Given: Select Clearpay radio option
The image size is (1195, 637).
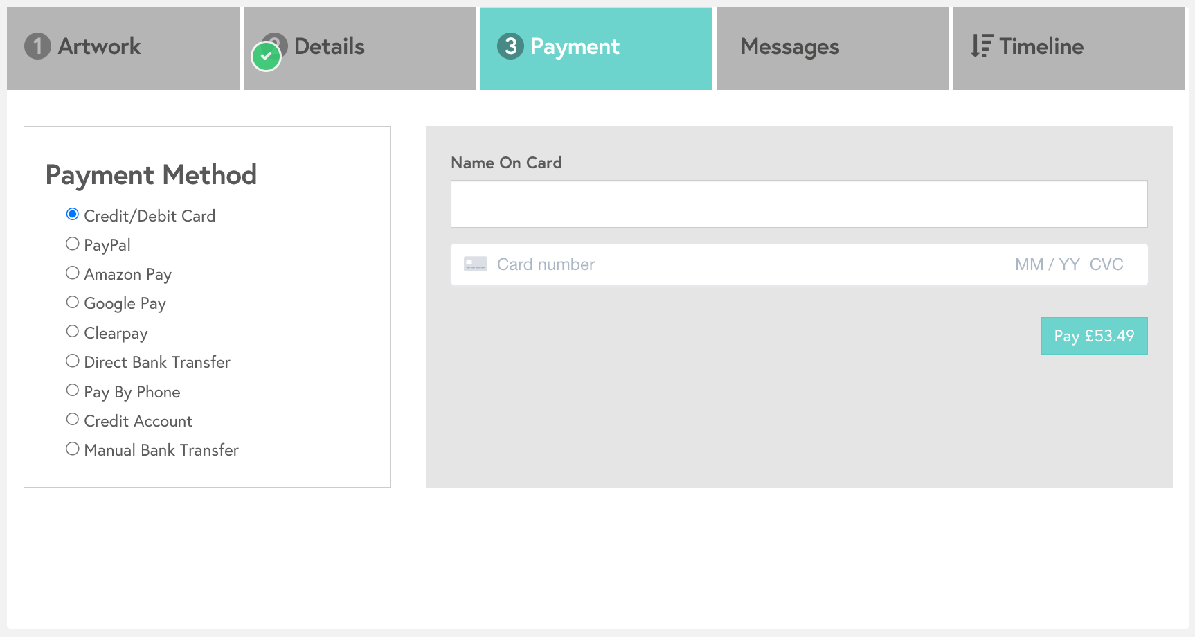Looking at the screenshot, I should [73, 332].
